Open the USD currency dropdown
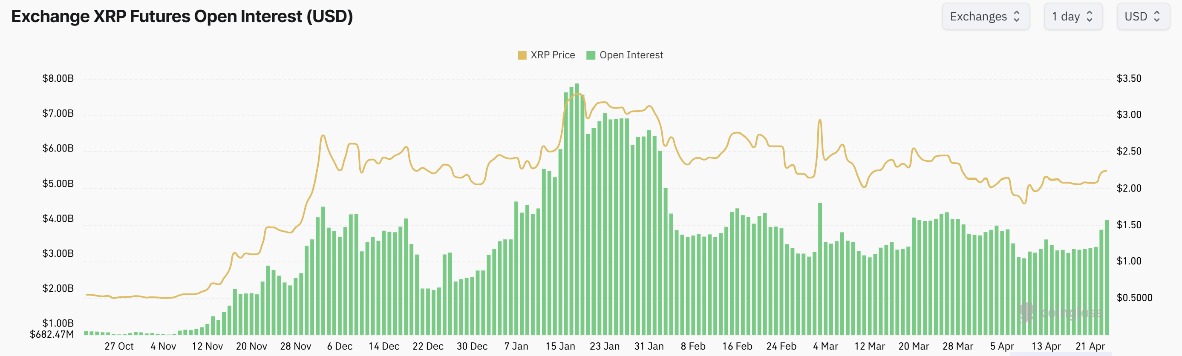The image size is (1182, 356). [x=1142, y=17]
